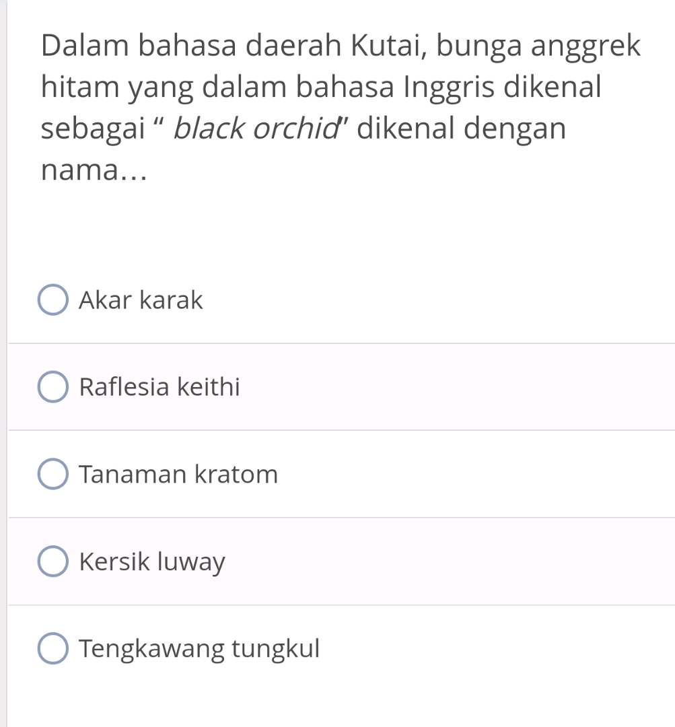Click the first answer option row
Image resolution: width=675 pixels, height=727 pixels.
(269, 300)
